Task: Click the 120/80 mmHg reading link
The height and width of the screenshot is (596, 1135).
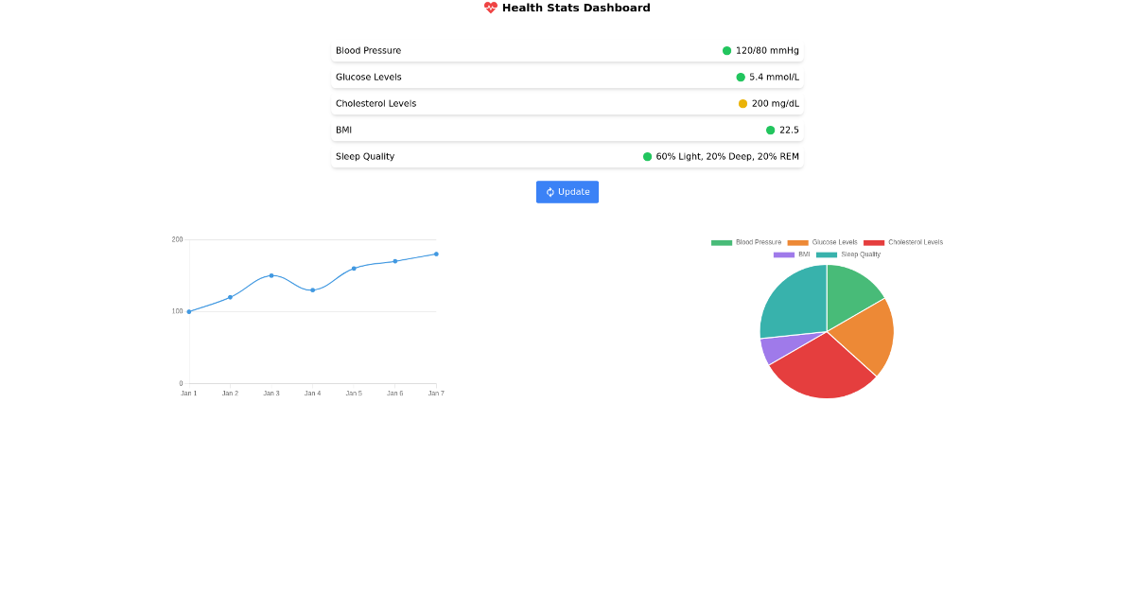Action: point(766,50)
